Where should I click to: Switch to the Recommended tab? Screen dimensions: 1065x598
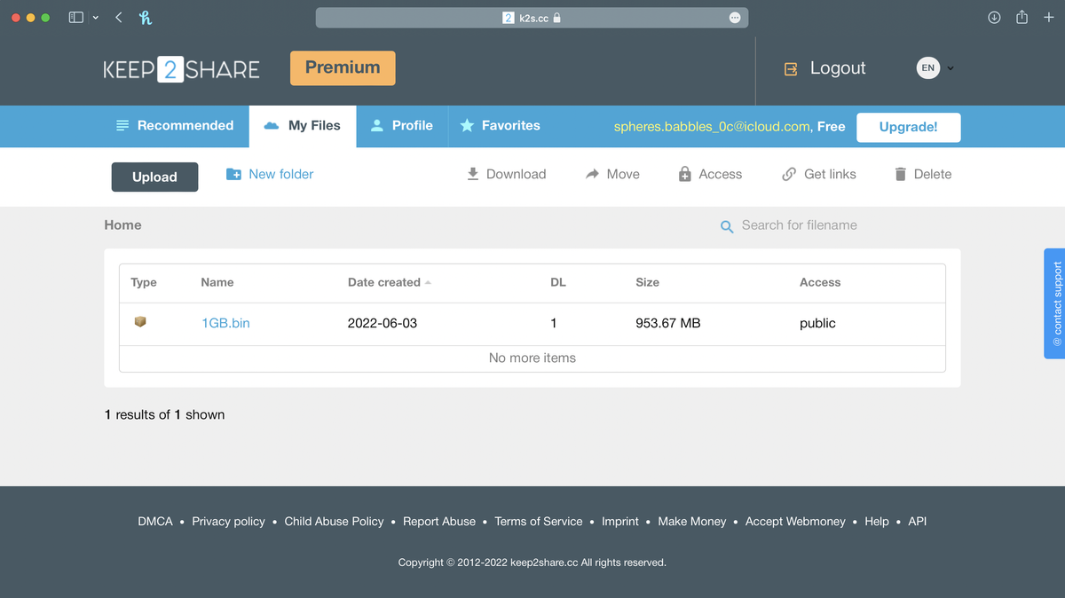pos(175,126)
